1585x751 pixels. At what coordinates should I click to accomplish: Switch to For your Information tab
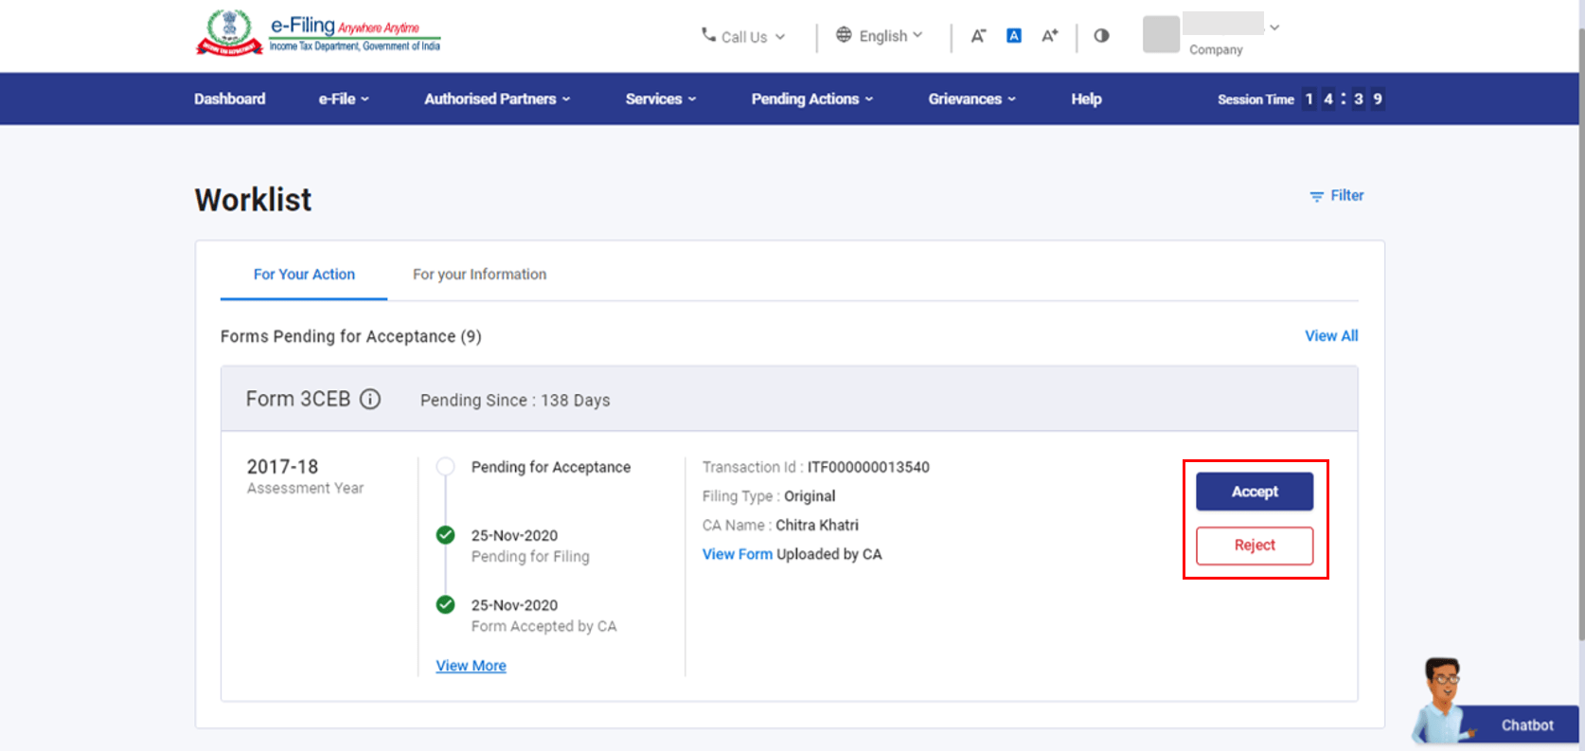(479, 275)
